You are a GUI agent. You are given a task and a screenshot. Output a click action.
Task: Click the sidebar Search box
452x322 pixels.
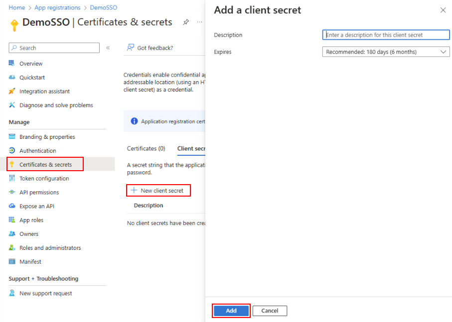(54, 48)
